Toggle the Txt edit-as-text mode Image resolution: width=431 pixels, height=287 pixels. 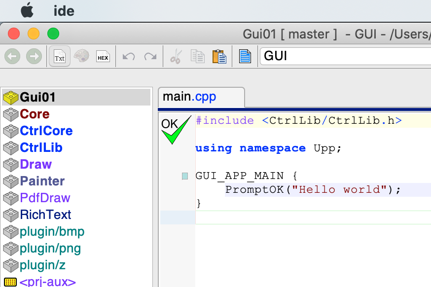click(59, 57)
